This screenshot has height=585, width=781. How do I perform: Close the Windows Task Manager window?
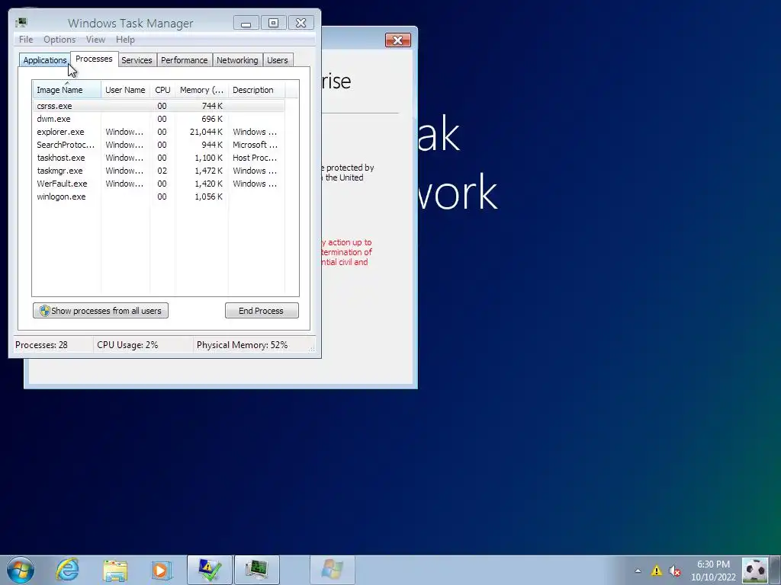pos(301,23)
